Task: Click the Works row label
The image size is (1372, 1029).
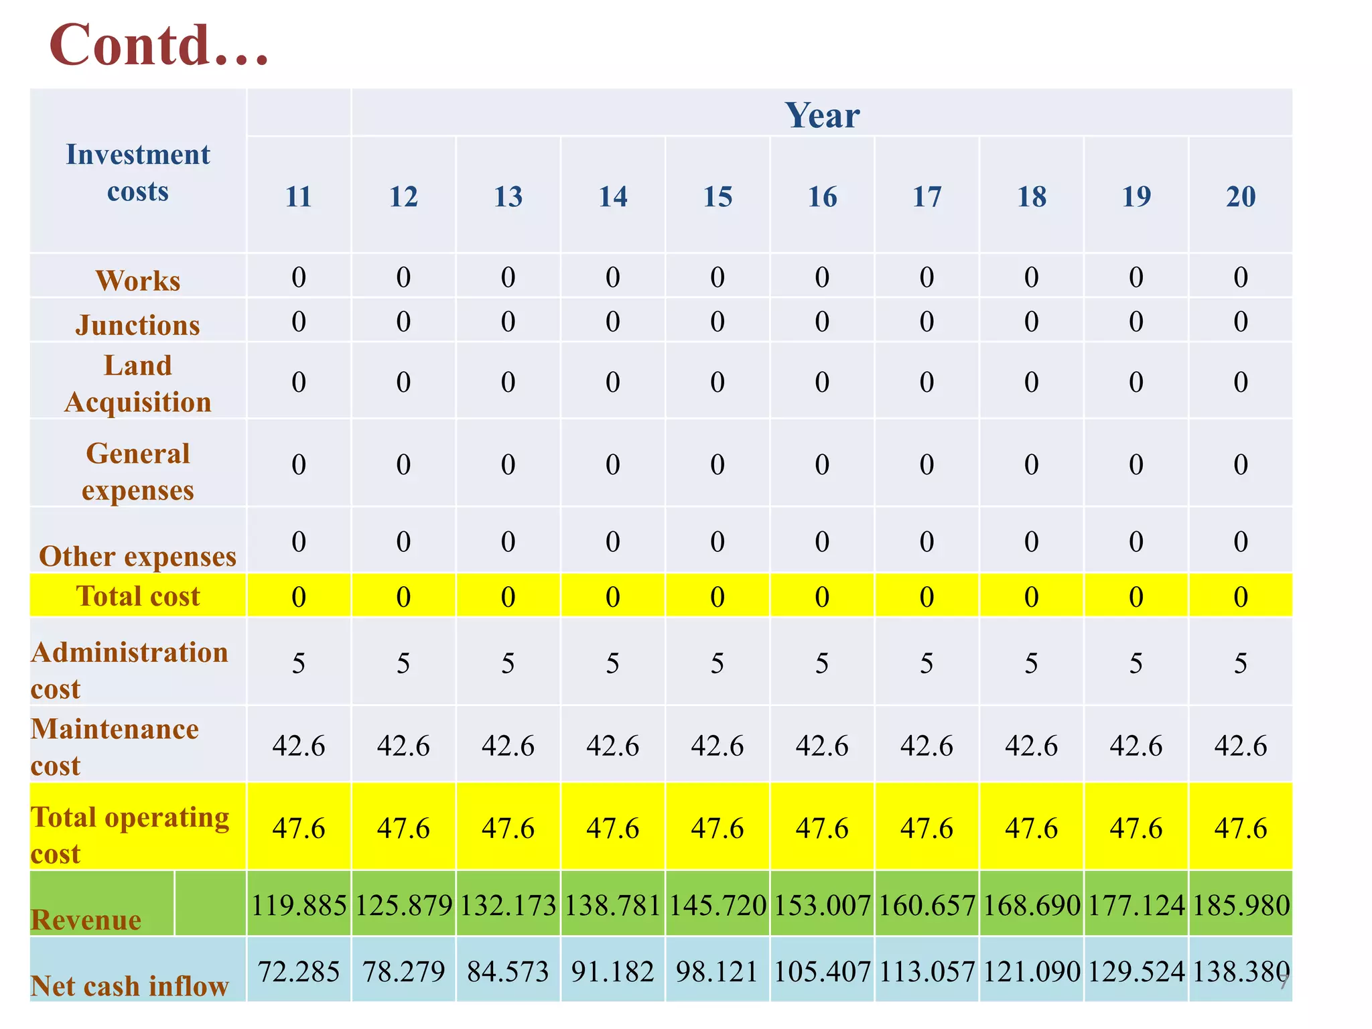Action: (x=138, y=280)
